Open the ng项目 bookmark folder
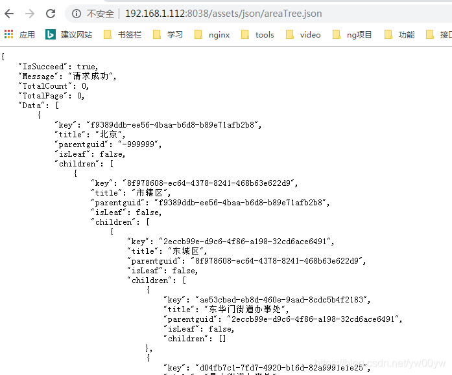Viewport: 452px width, 375px height. 352,34
